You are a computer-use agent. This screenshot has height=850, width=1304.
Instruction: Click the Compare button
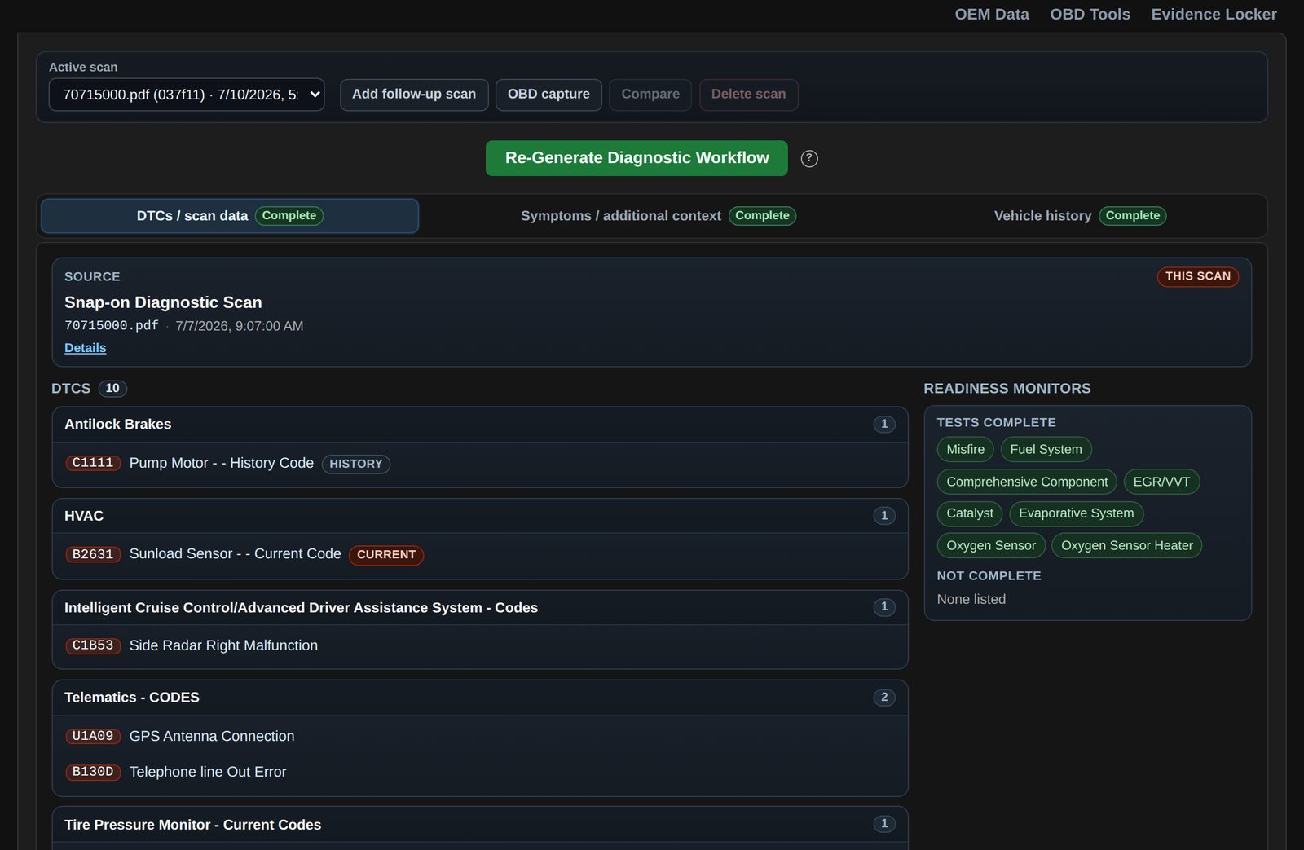click(650, 95)
